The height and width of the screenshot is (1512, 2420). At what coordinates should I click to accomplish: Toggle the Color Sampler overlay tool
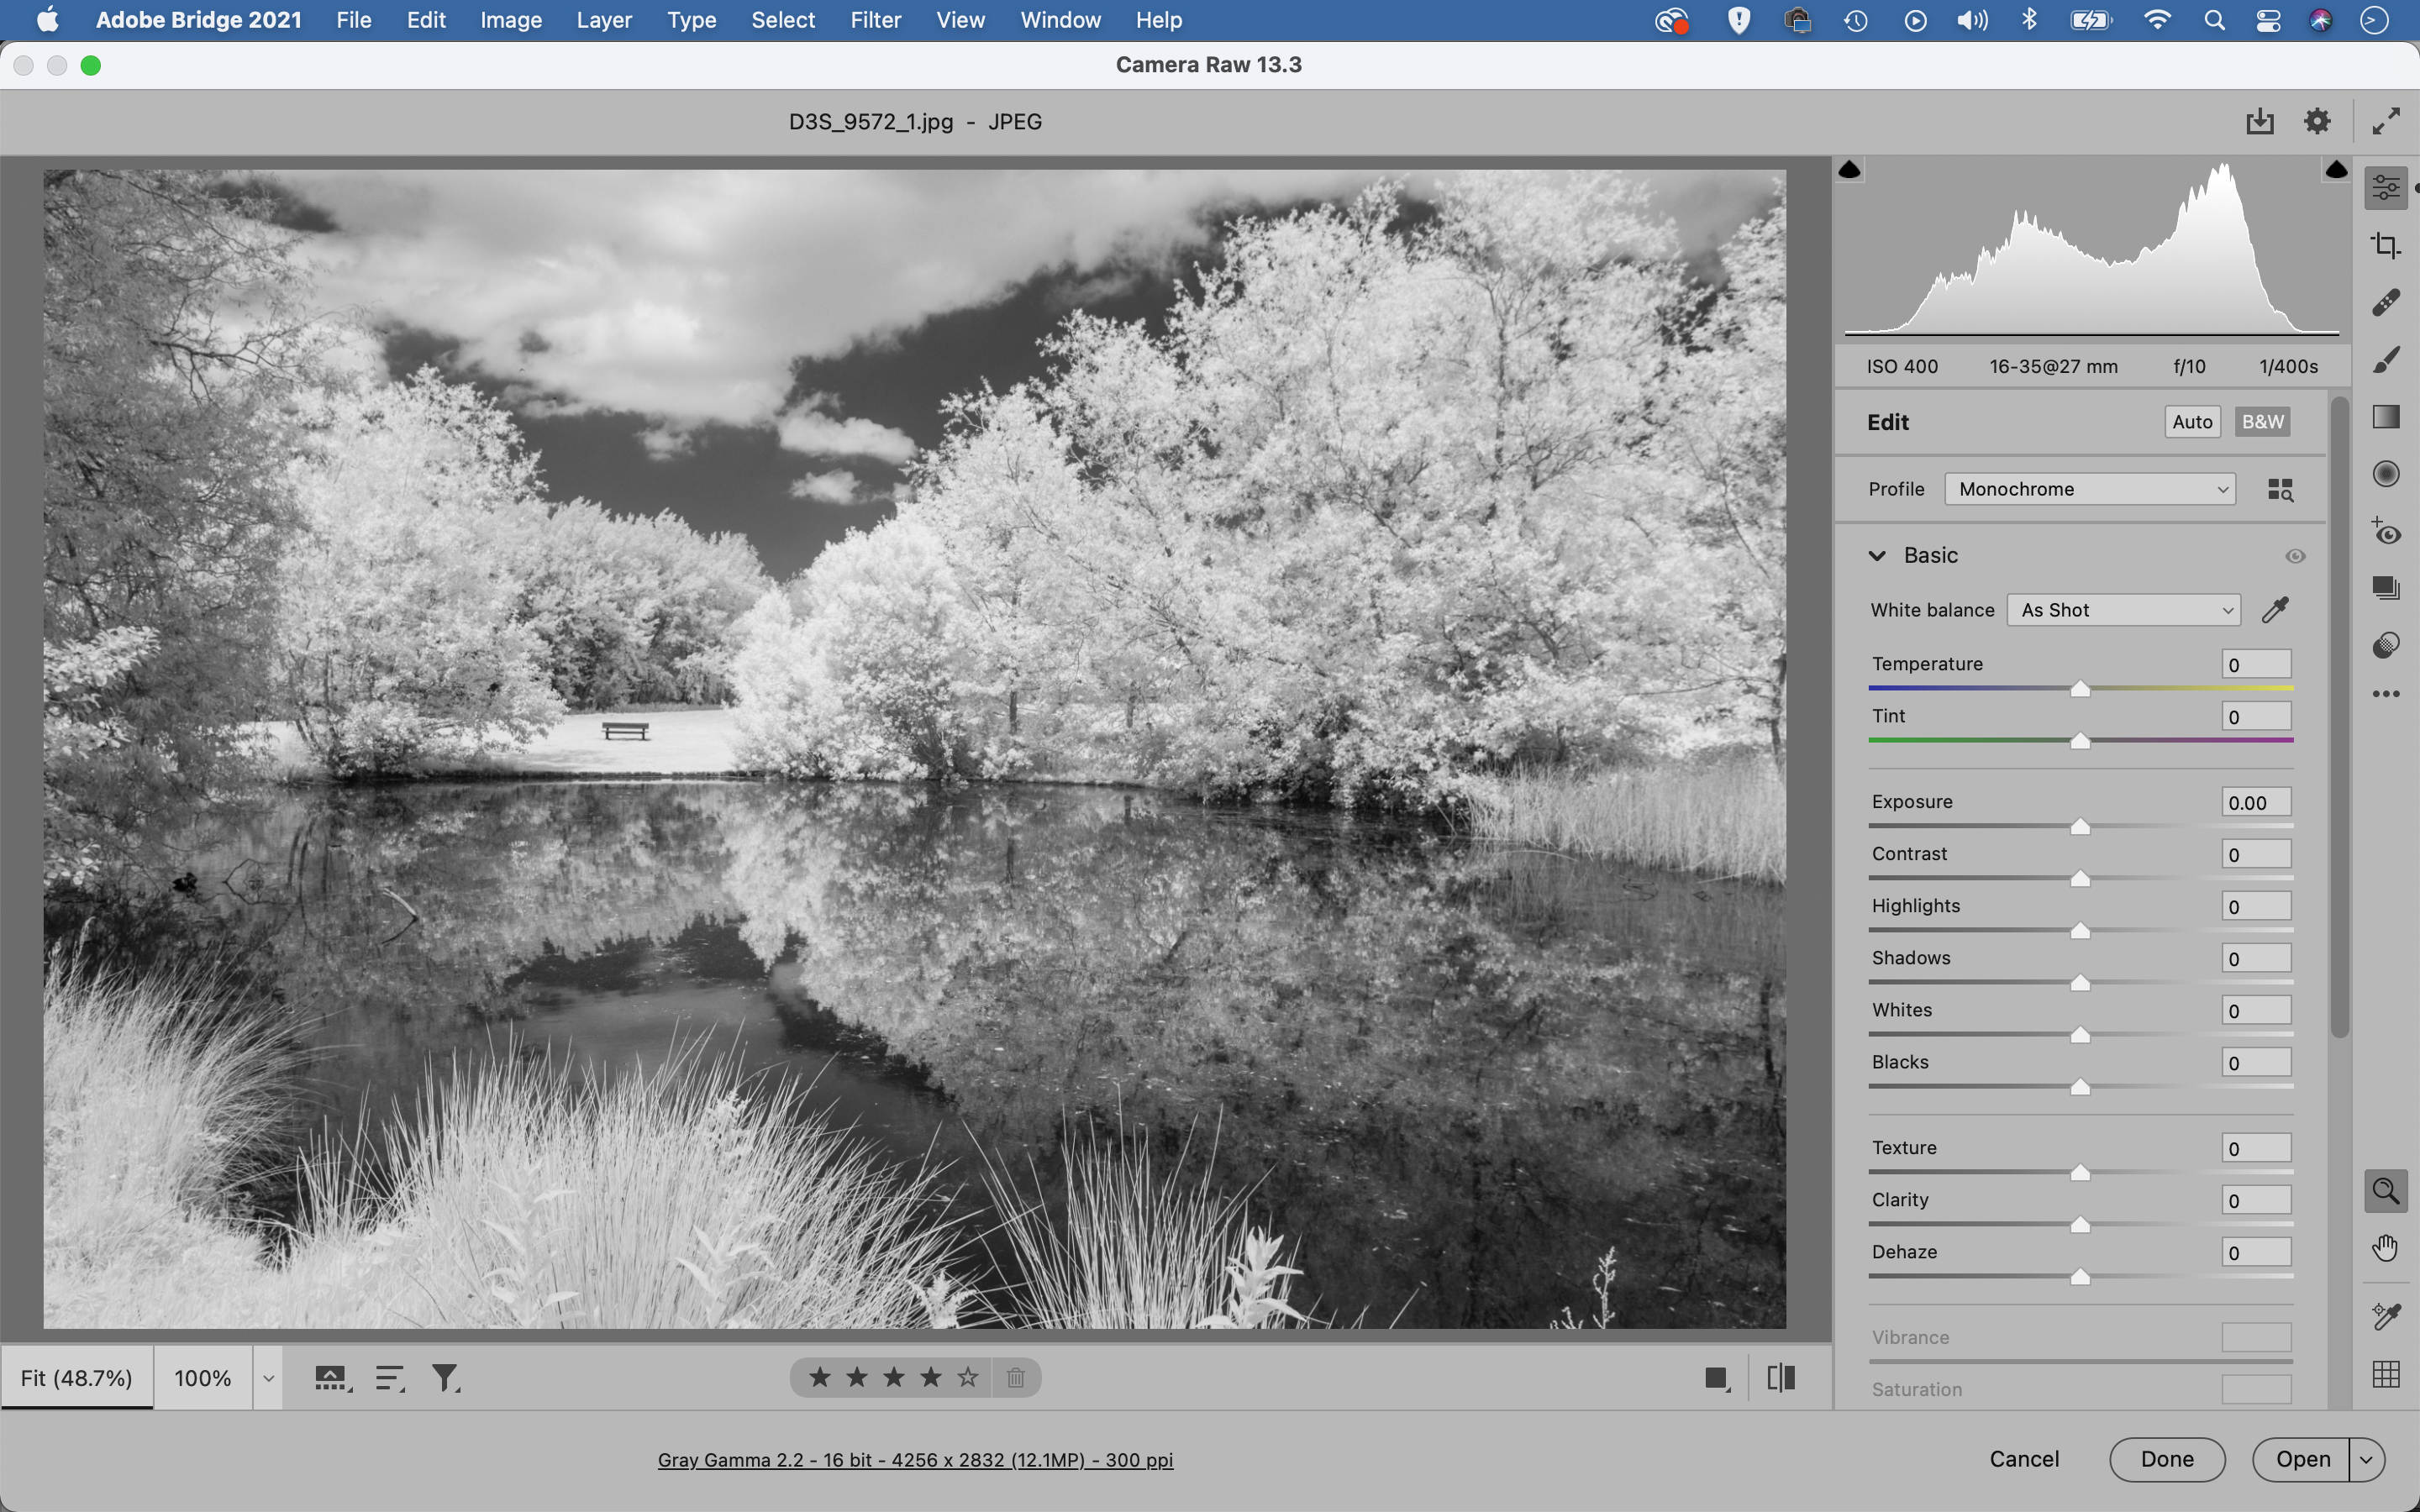[x=2386, y=1316]
